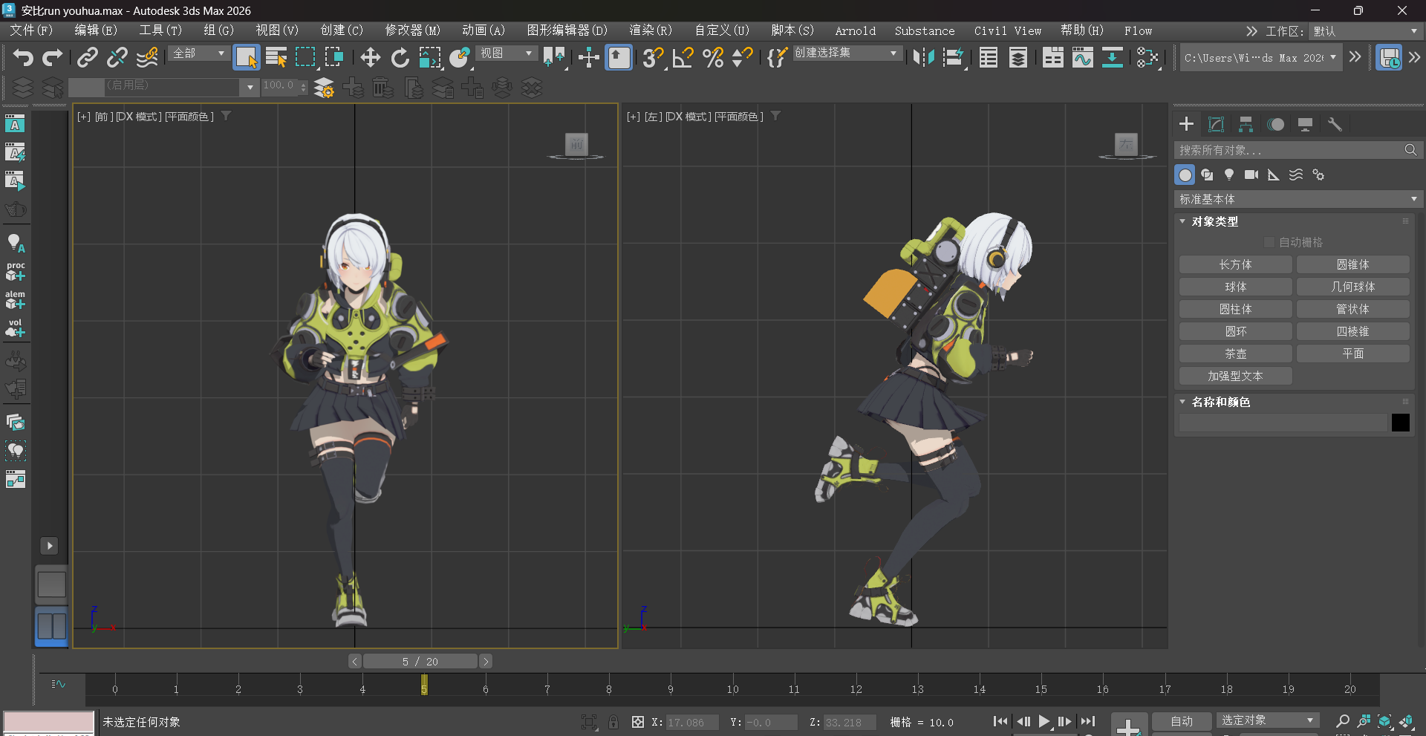Click the 加强型文本 button
1426x736 pixels.
[x=1236, y=376]
